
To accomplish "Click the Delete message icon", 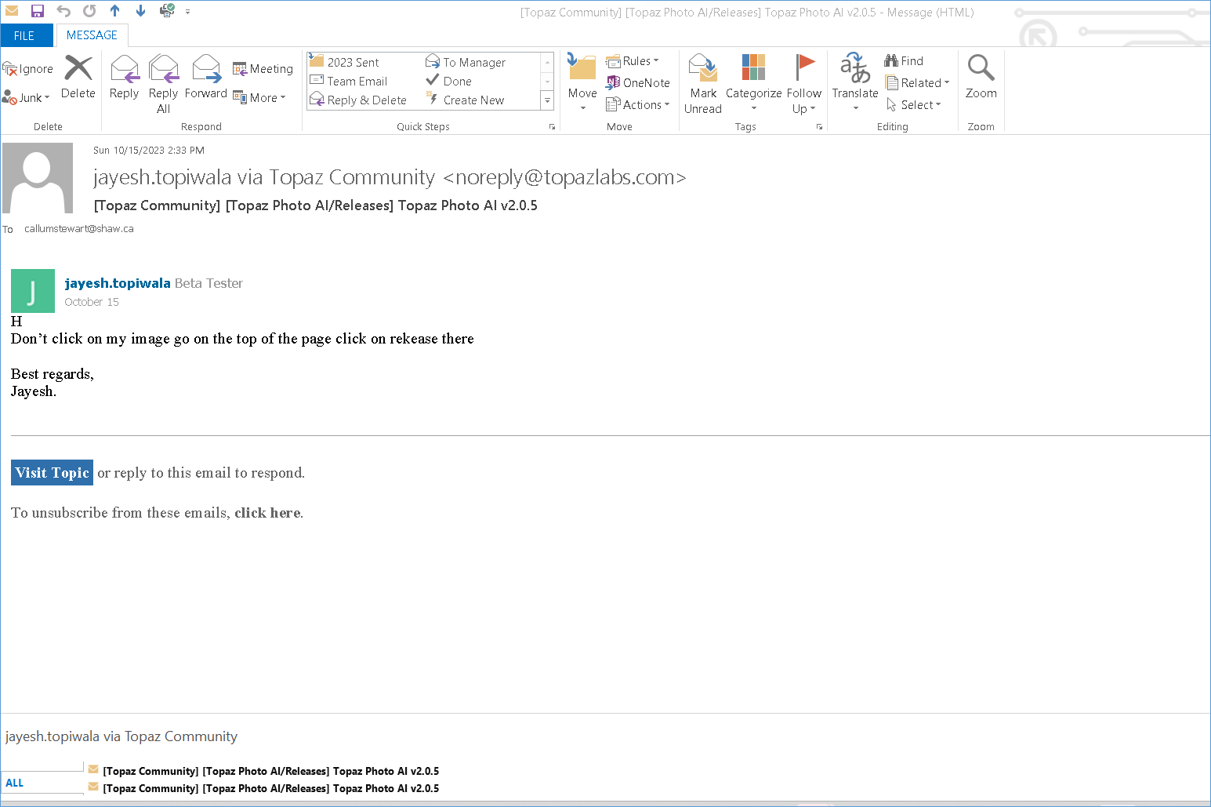I will [78, 77].
